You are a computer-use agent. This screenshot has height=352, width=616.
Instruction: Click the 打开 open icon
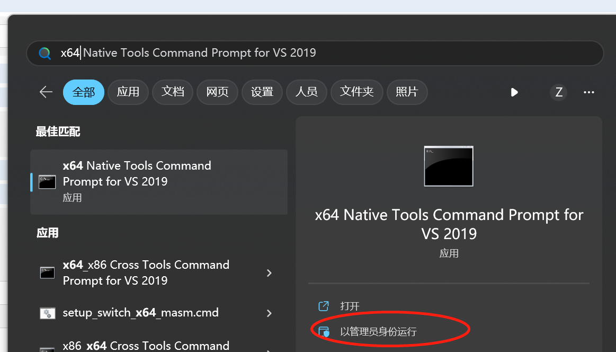tap(323, 306)
